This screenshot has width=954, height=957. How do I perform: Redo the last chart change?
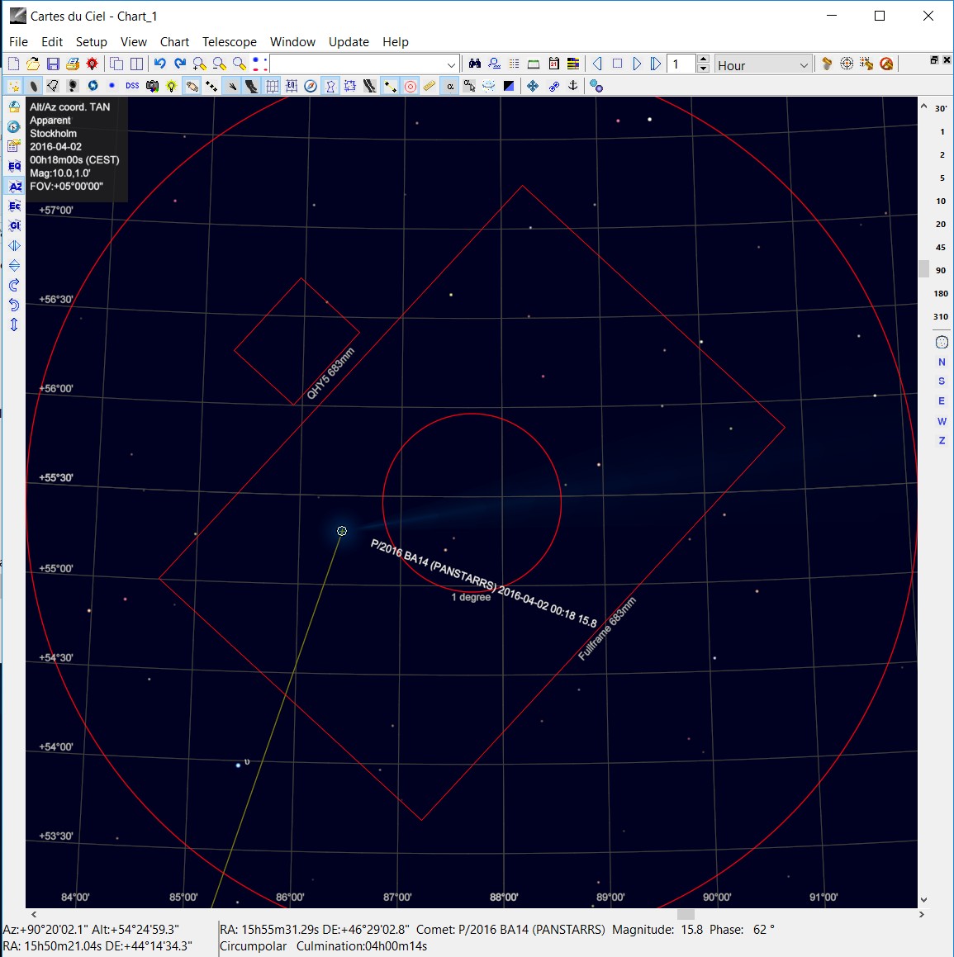[179, 64]
